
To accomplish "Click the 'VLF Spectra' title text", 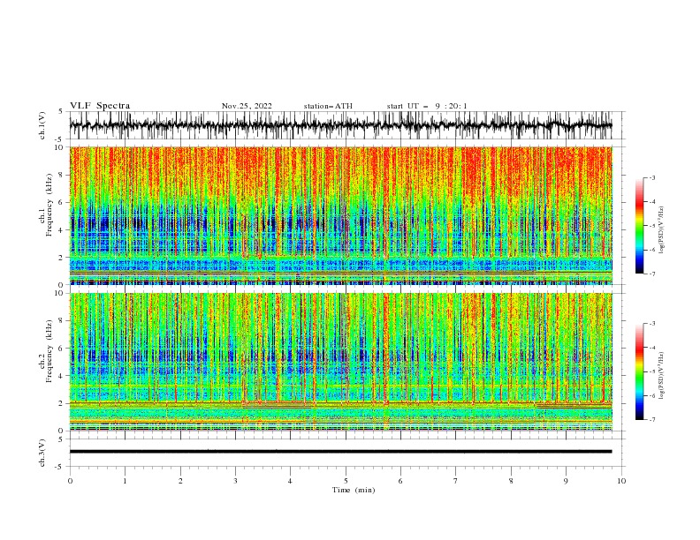I will pos(100,106).
